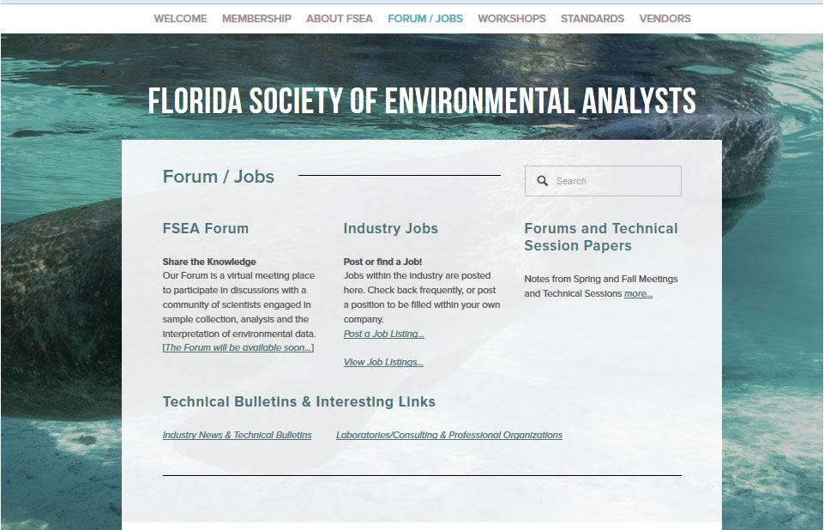Screen dimensions: 824x530
Task: Click the 'Post or find a Job!' text
Action: (x=382, y=262)
